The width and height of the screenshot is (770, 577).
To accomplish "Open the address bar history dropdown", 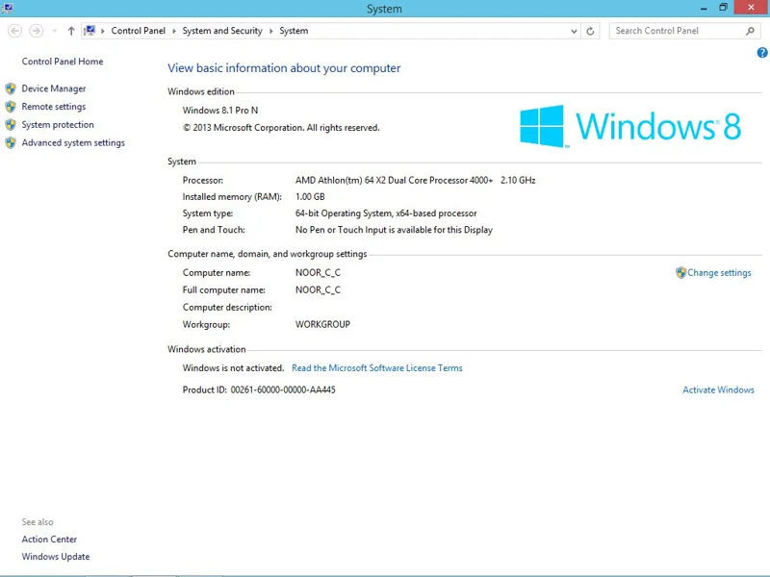I will point(576,31).
